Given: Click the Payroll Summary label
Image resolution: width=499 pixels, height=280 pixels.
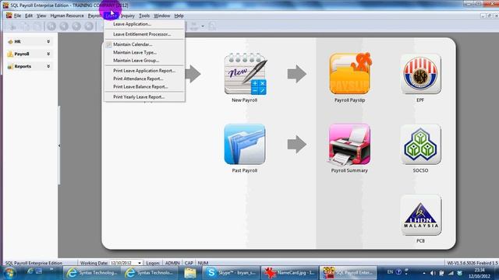Looking at the screenshot, I should click(x=349, y=170).
